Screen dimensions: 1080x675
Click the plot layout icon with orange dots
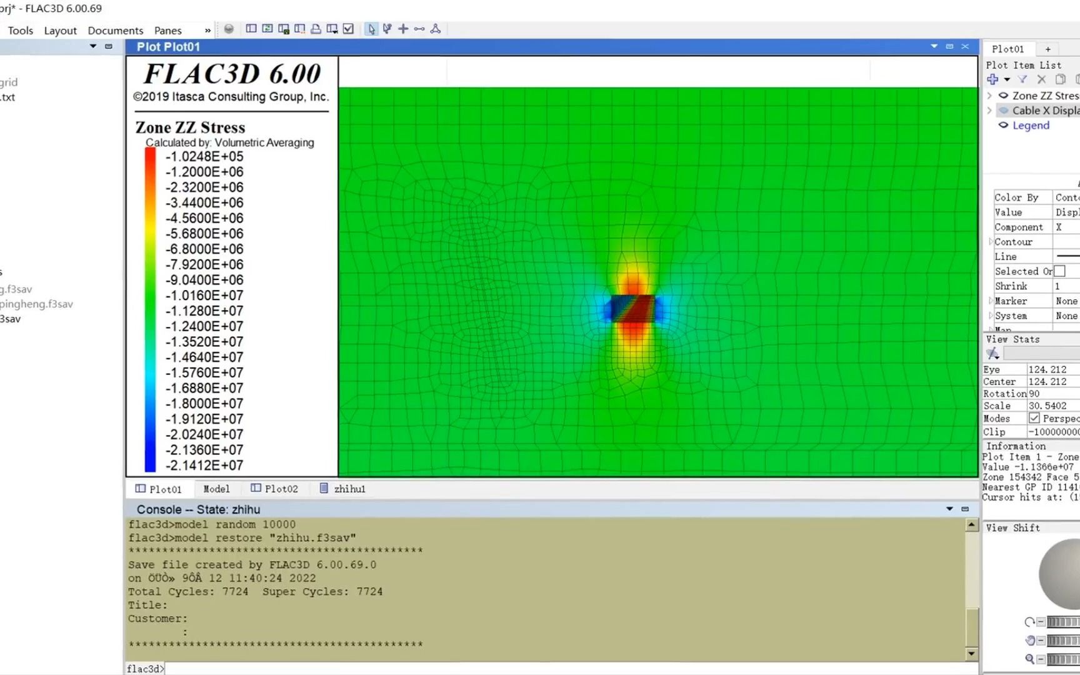[x=300, y=29]
